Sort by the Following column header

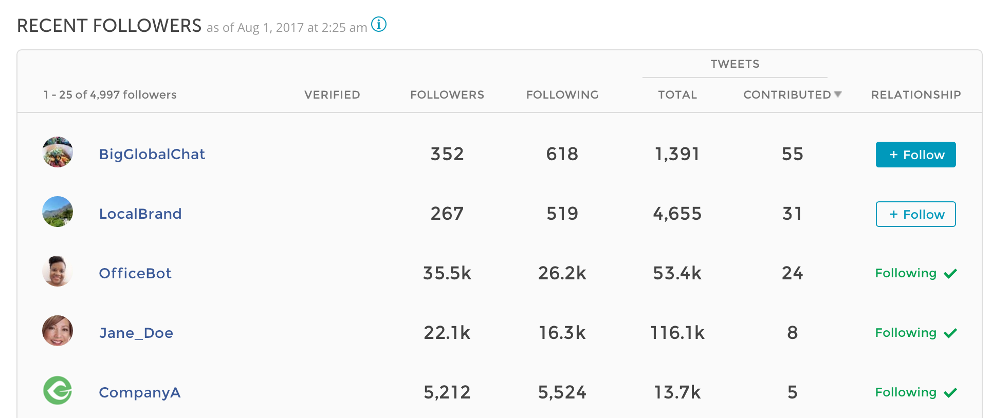click(562, 94)
